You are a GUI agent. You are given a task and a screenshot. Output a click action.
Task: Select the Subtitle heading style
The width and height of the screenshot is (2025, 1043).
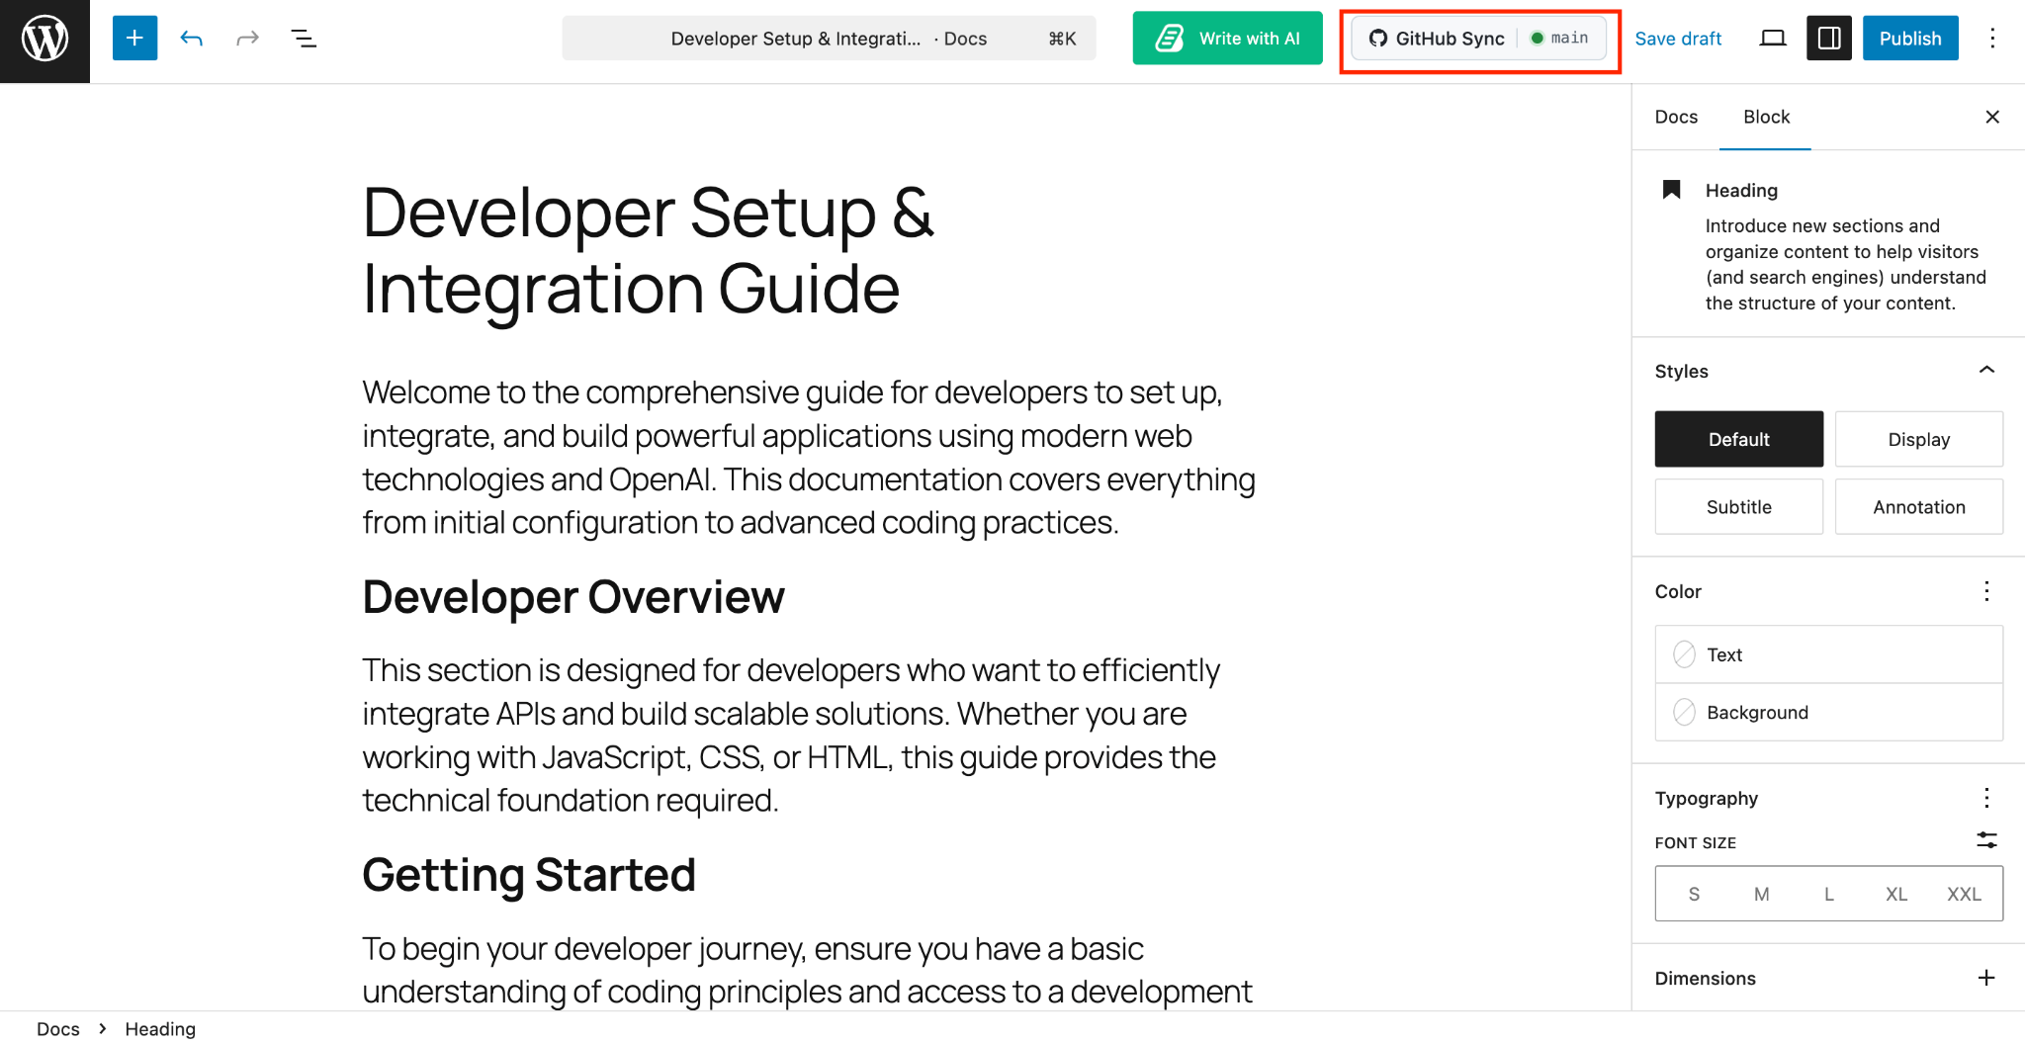coord(1739,507)
